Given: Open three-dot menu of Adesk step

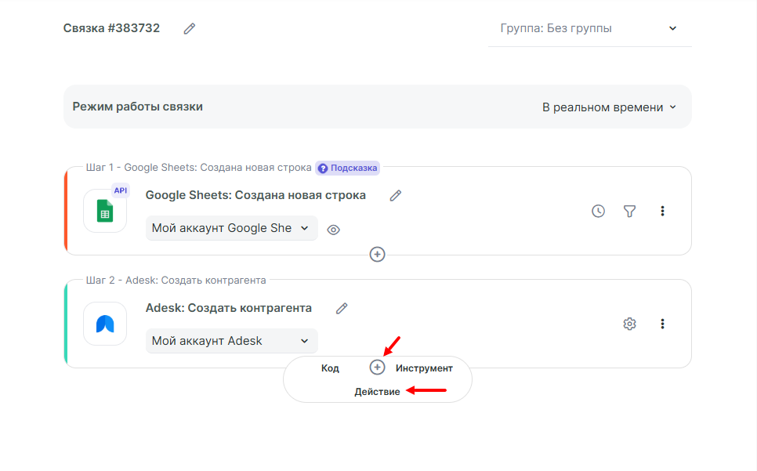Looking at the screenshot, I should (x=662, y=324).
